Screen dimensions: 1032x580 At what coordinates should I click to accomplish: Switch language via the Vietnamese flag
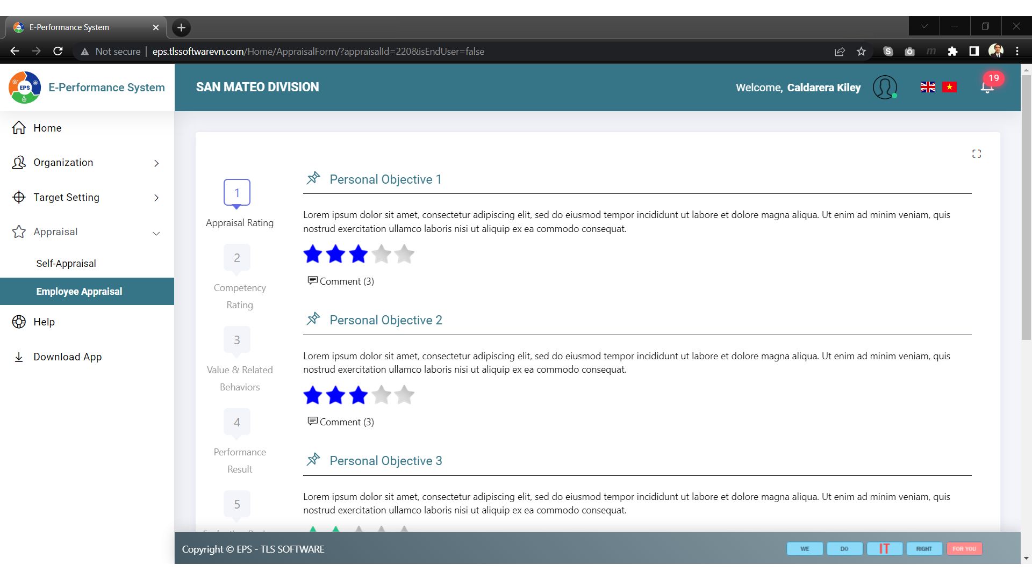pyautogui.click(x=949, y=87)
